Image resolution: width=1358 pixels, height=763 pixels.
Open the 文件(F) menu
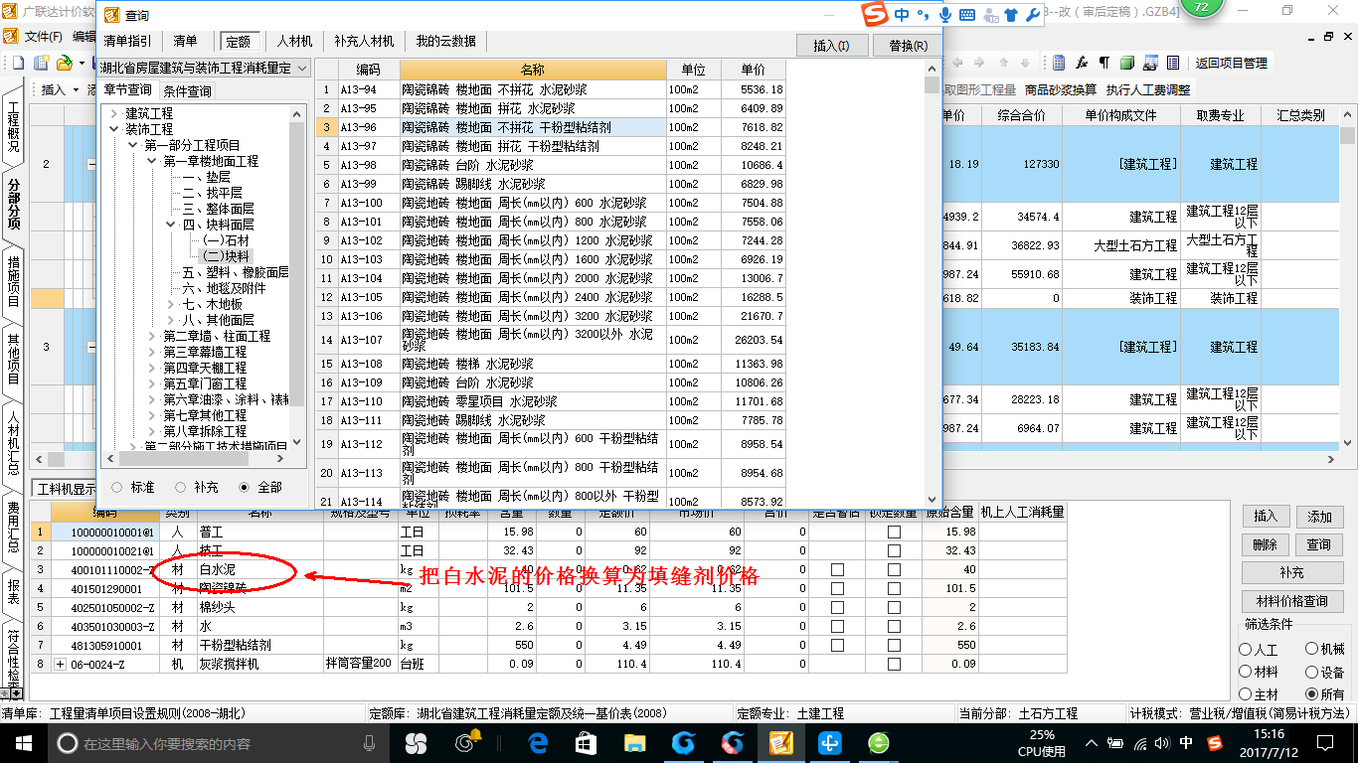coord(44,37)
